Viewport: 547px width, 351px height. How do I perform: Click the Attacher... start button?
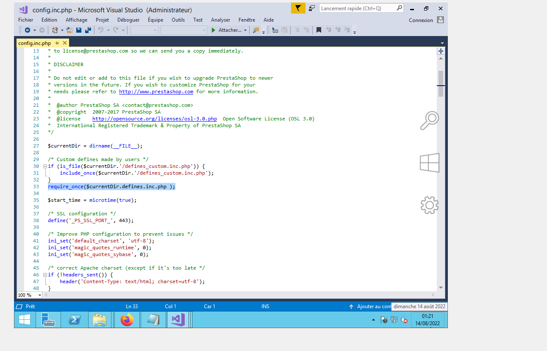[x=226, y=30]
